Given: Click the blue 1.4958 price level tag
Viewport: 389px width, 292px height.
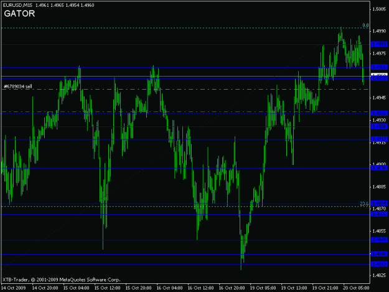Looking at the screenshot, I should click(379, 78).
